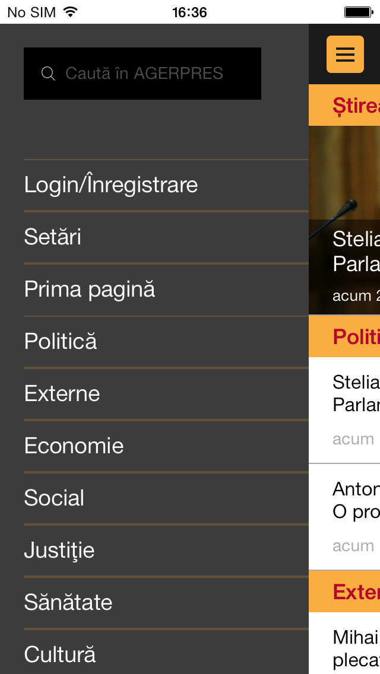Select the Politică category
The width and height of the screenshot is (380, 674).
point(166,342)
